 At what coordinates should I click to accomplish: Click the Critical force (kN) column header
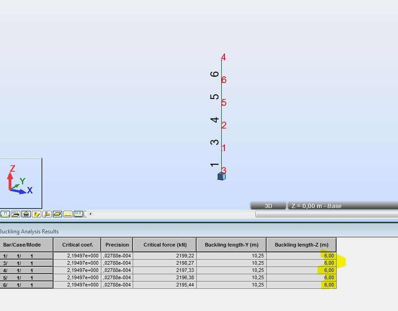tap(165, 245)
